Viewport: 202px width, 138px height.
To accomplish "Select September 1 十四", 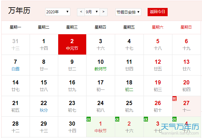I will coord(44,44).
